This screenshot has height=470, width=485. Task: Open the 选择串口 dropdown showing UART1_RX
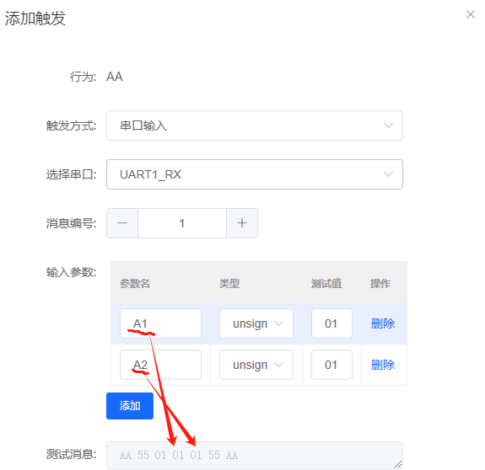pos(255,174)
